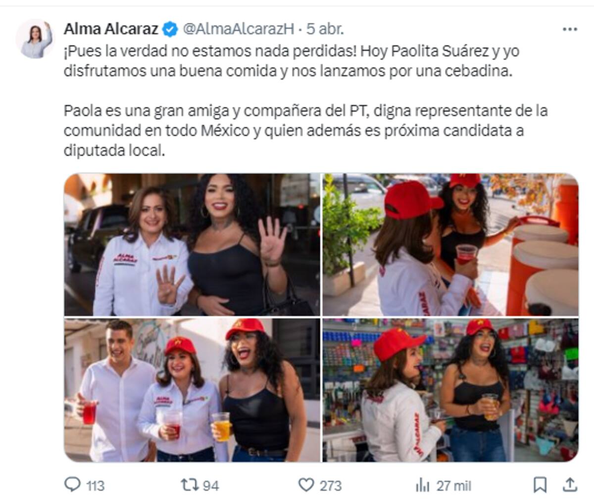The height and width of the screenshot is (504, 594).
Task: Open top-left photo of two women waving
Action: (x=192, y=244)
